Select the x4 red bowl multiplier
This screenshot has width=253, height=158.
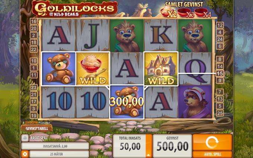203,13
